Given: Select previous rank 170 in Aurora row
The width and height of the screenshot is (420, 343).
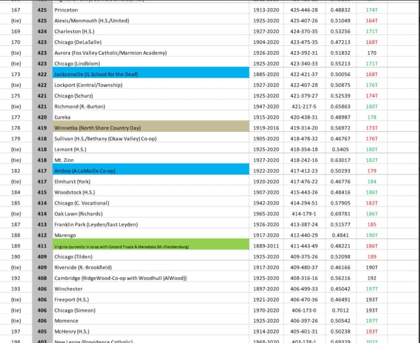Looking at the screenshot, I should [x=372, y=53].
